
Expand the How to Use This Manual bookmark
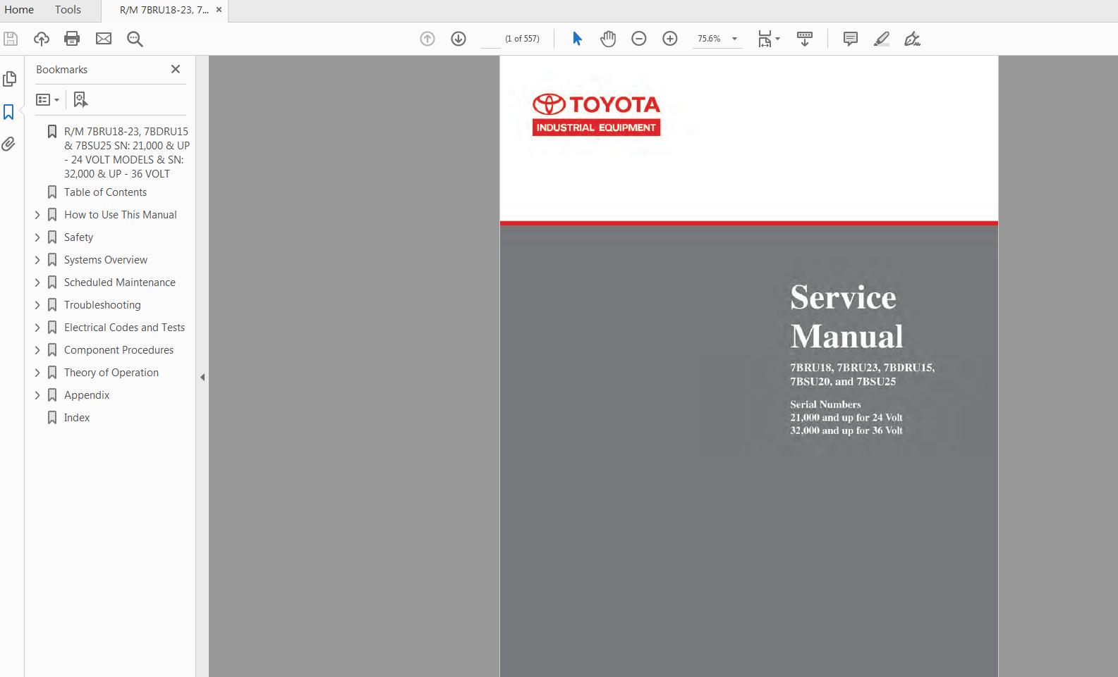click(38, 215)
